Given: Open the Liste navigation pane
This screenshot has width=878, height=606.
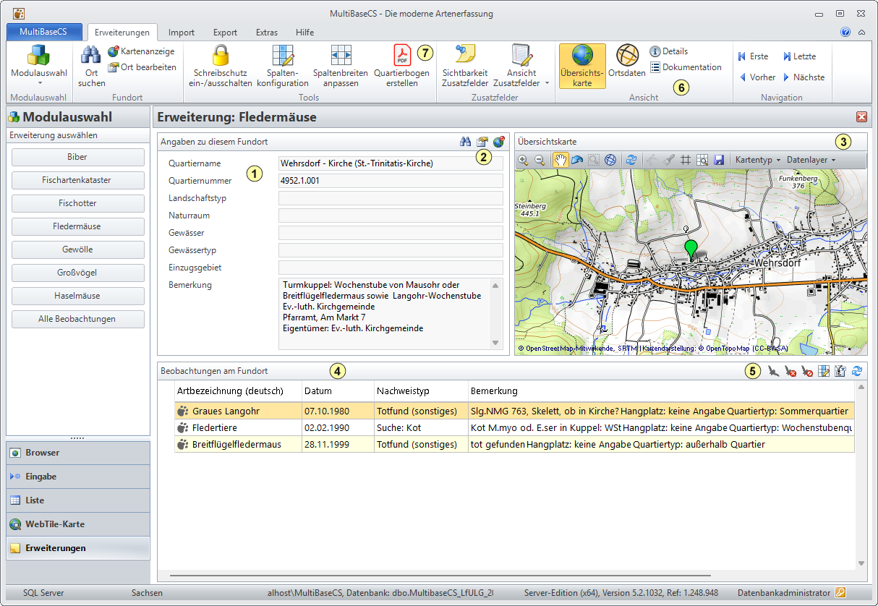Looking at the screenshot, I should 78,500.
